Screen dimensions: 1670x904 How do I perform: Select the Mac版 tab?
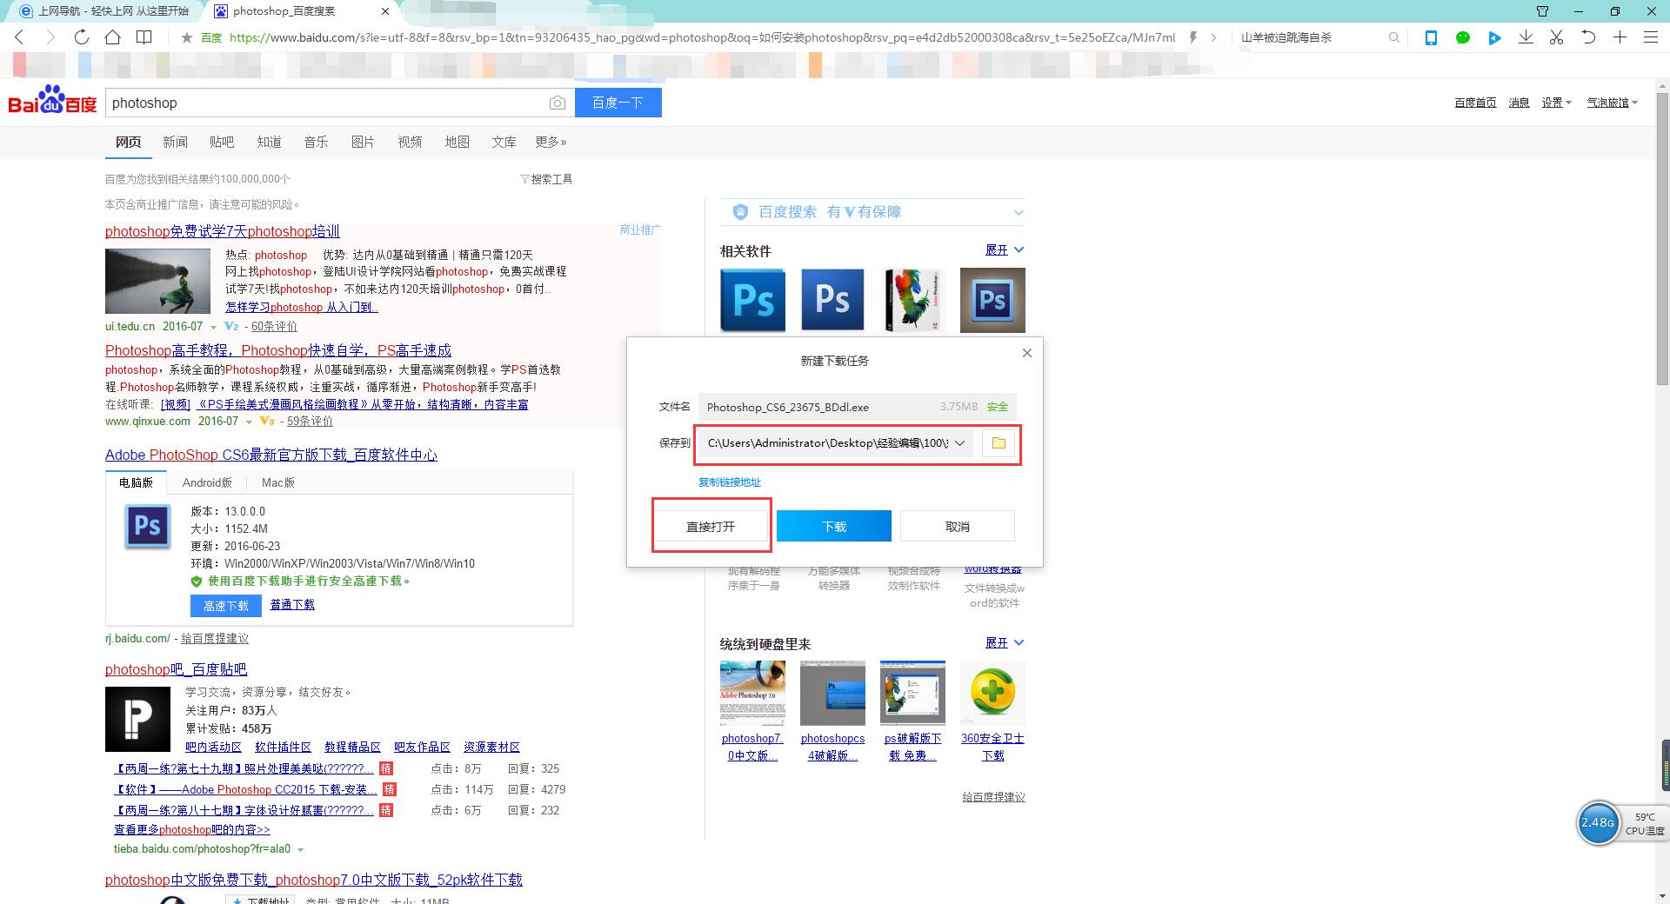(278, 482)
